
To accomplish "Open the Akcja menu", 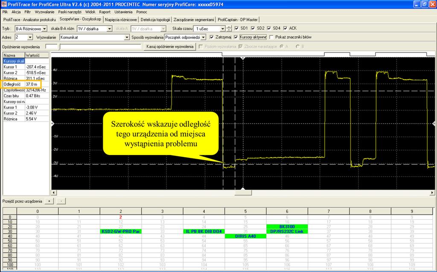I will (x=16, y=12).
